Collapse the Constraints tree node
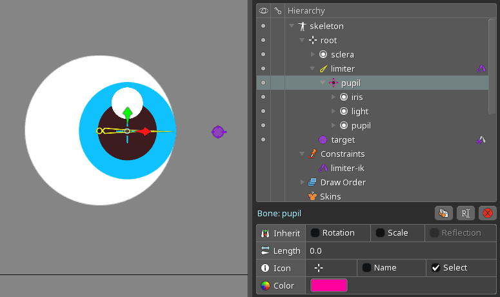Screen dimensions: 500x297 click(302, 154)
